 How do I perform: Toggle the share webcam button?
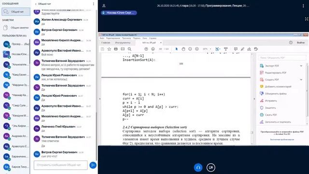[x=211, y=168]
